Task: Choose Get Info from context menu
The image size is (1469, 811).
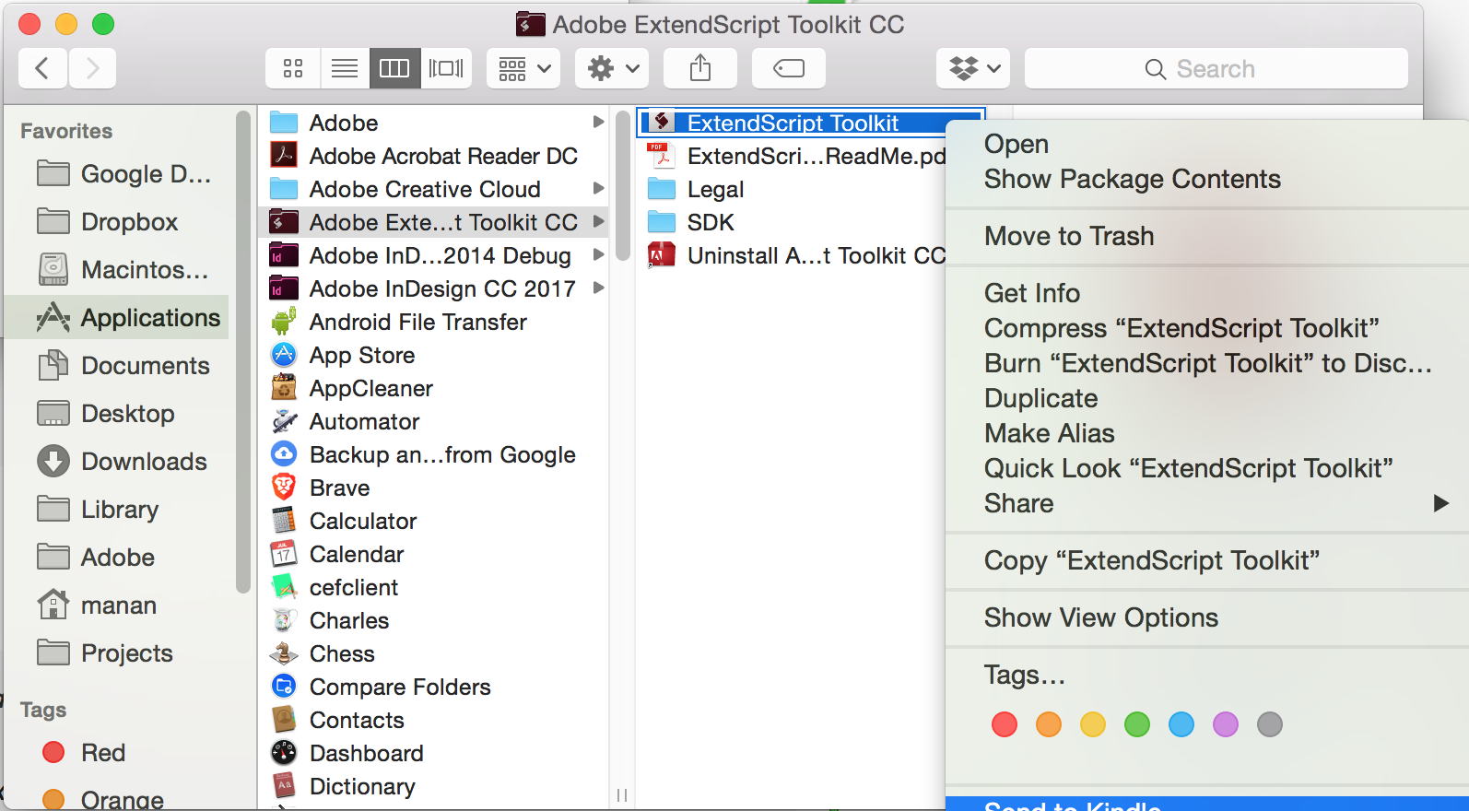Action: [x=1207, y=293]
